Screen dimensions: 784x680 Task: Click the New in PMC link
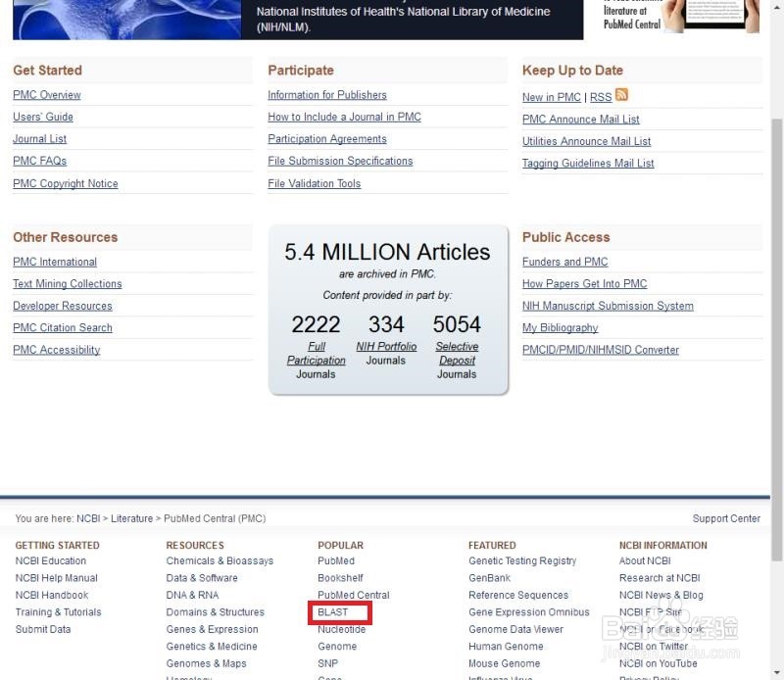(x=552, y=98)
